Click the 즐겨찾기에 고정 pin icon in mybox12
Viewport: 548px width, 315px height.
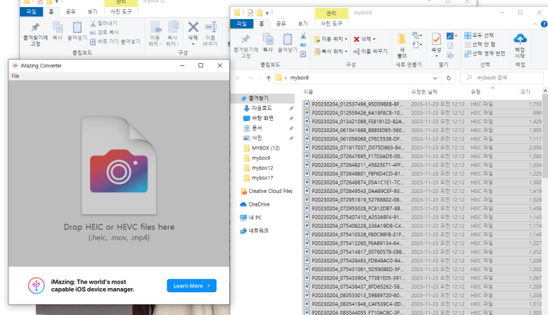coord(35,27)
